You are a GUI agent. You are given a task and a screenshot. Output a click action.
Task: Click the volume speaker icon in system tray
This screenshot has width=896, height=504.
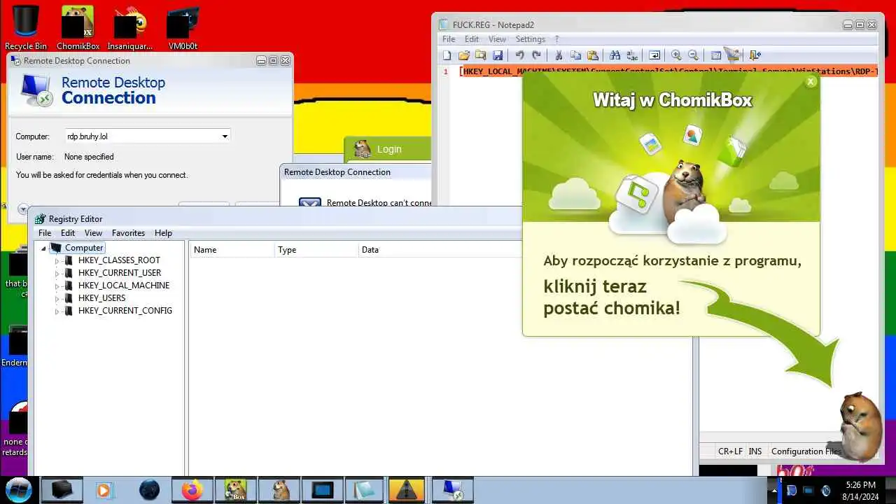pos(826,491)
